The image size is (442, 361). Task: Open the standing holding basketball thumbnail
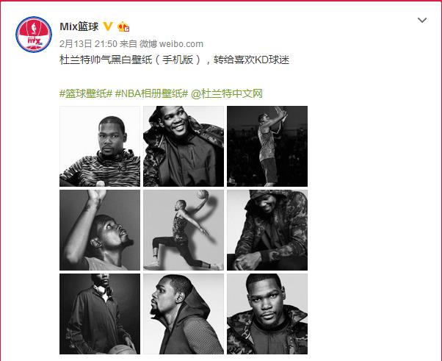click(x=100, y=314)
